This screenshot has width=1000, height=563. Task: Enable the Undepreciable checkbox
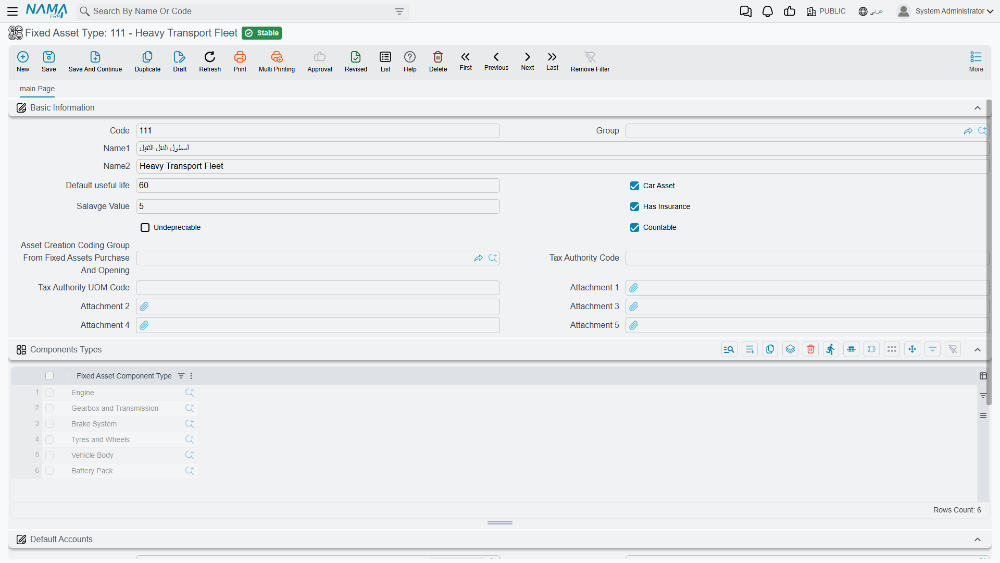pyautogui.click(x=145, y=227)
